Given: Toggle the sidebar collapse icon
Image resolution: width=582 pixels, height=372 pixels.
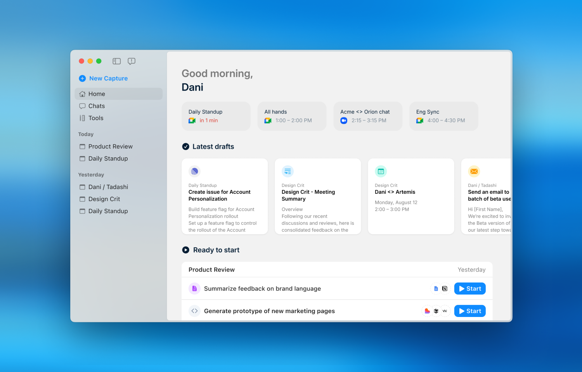Looking at the screenshot, I should click(116, 61).
